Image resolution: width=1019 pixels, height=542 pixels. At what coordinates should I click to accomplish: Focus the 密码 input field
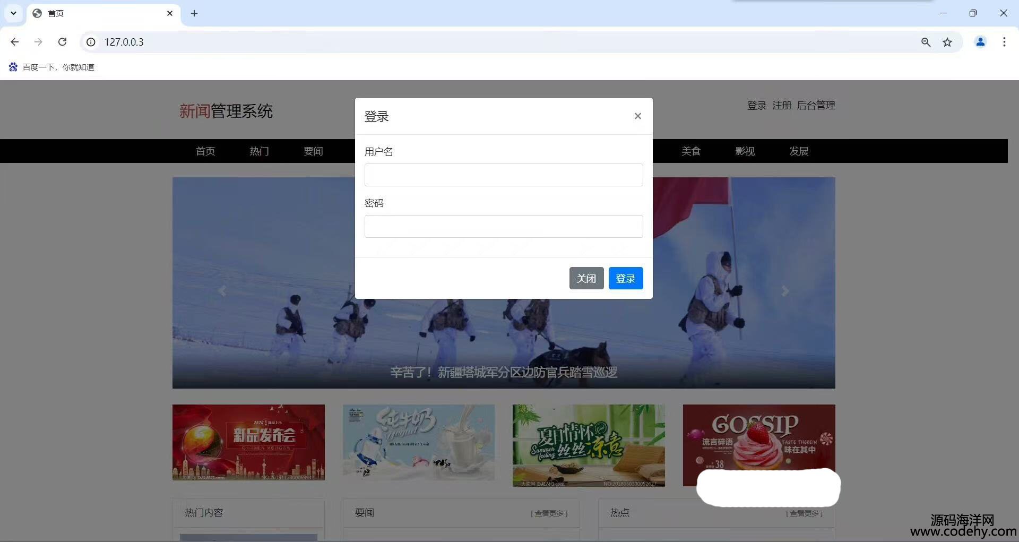tap(503, 227)
